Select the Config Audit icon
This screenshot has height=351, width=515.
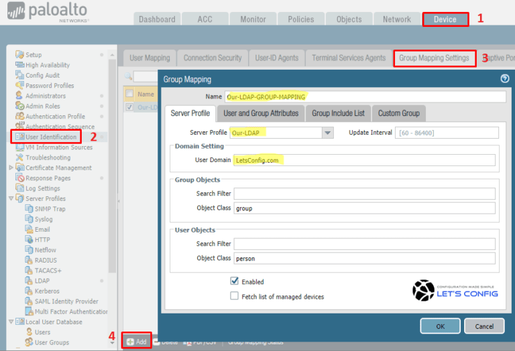(19, 75)
